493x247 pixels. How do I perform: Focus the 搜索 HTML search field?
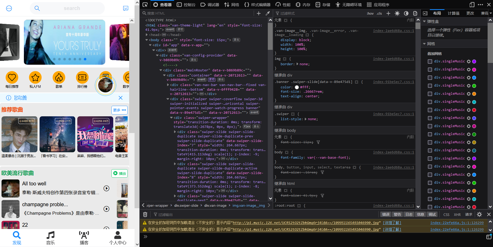(198, 13)
